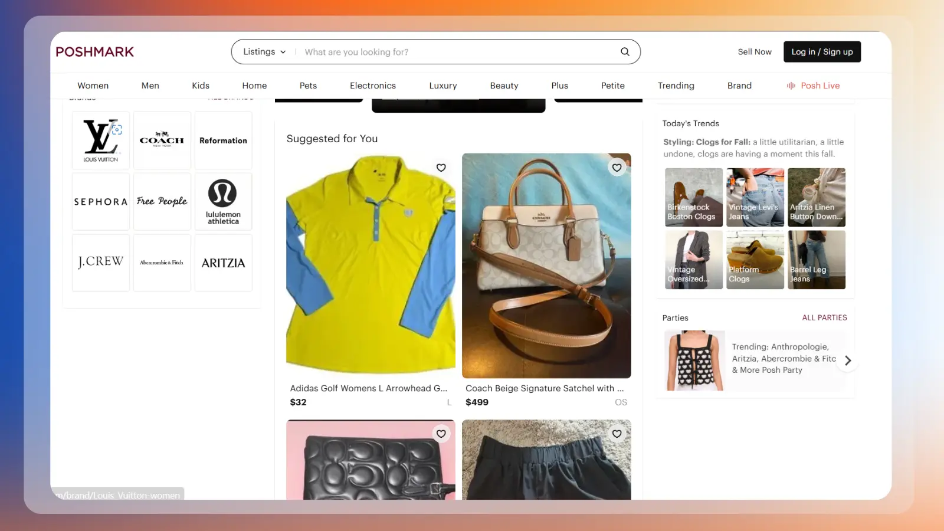Click Sell Now link
The height and width of the screenshot is (531, 944).
755,52
